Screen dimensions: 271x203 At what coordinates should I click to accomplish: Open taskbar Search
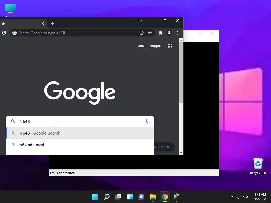pyautogui.click(x=107, y=197)
